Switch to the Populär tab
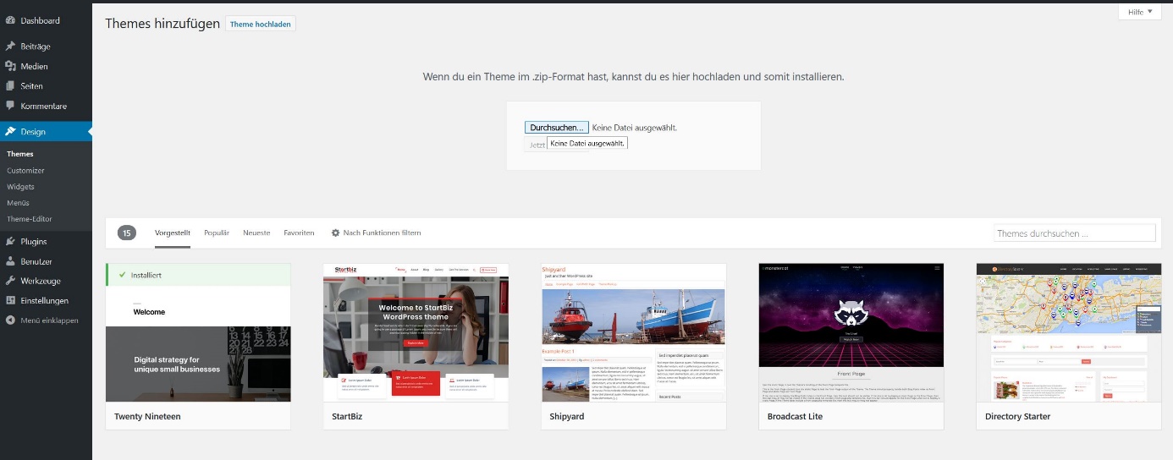This screenshot has width=1173, height=460. 217,233
